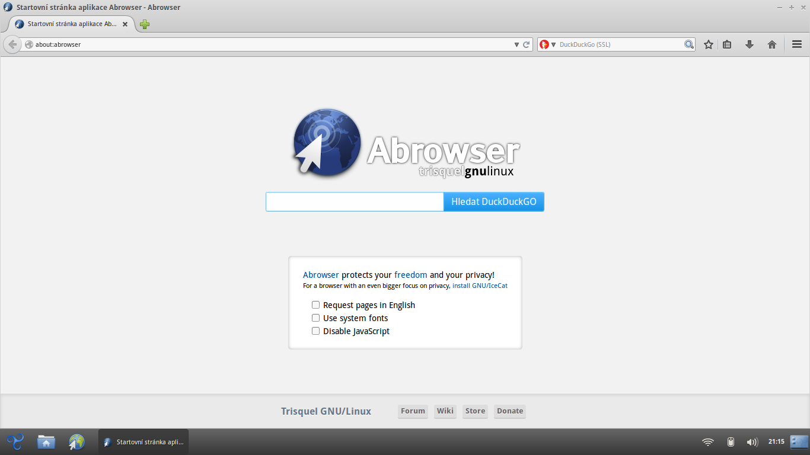Follow the Abrowser link in the info box
This screenshot has height=455, width=810.
tap(321, 275)
